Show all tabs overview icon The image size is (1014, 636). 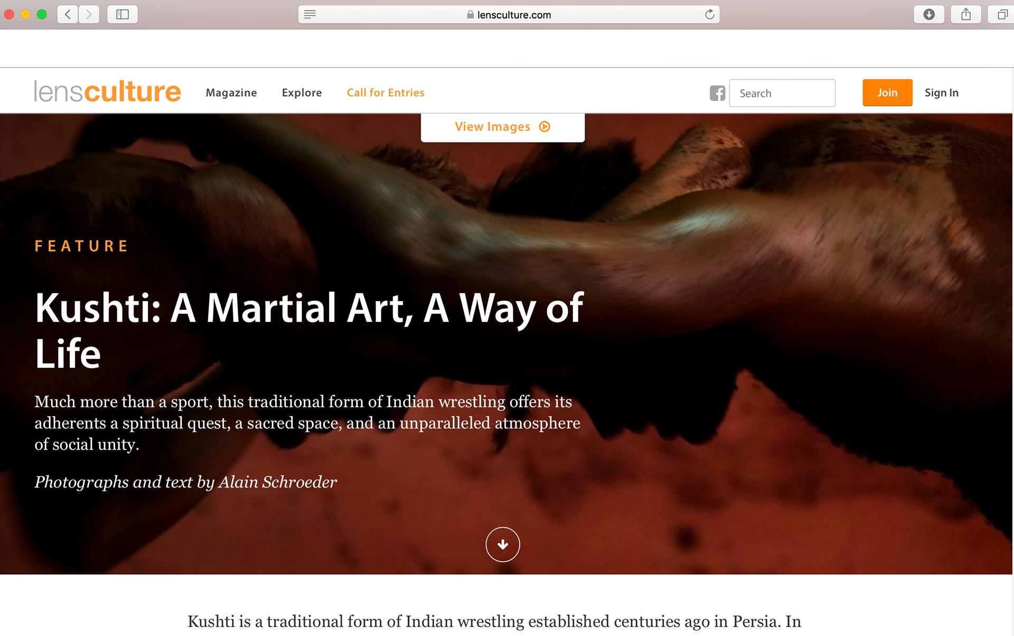coord(1001,14)
